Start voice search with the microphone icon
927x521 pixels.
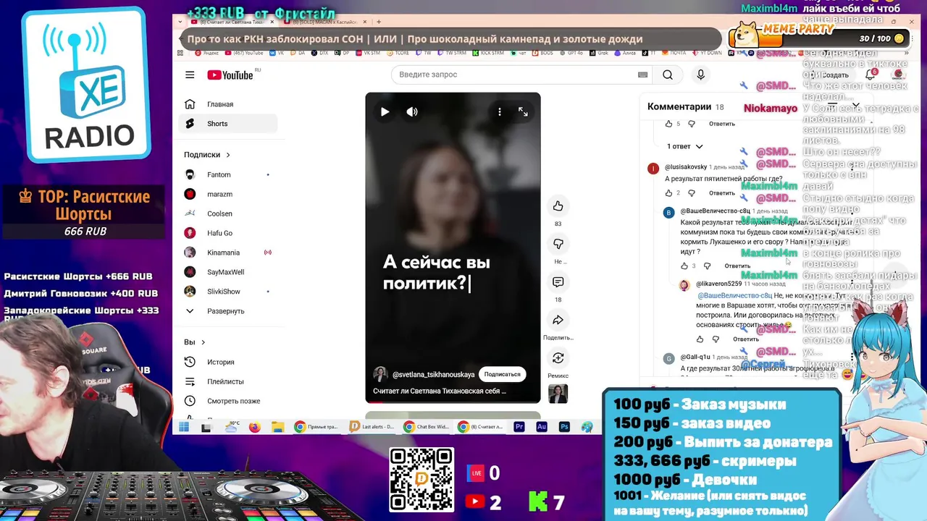tap(700, 75)
